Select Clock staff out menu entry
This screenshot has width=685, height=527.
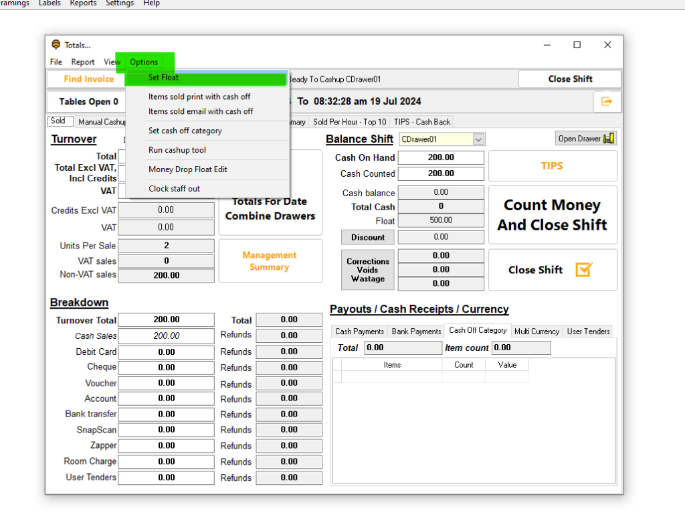(x=175, y=188)
